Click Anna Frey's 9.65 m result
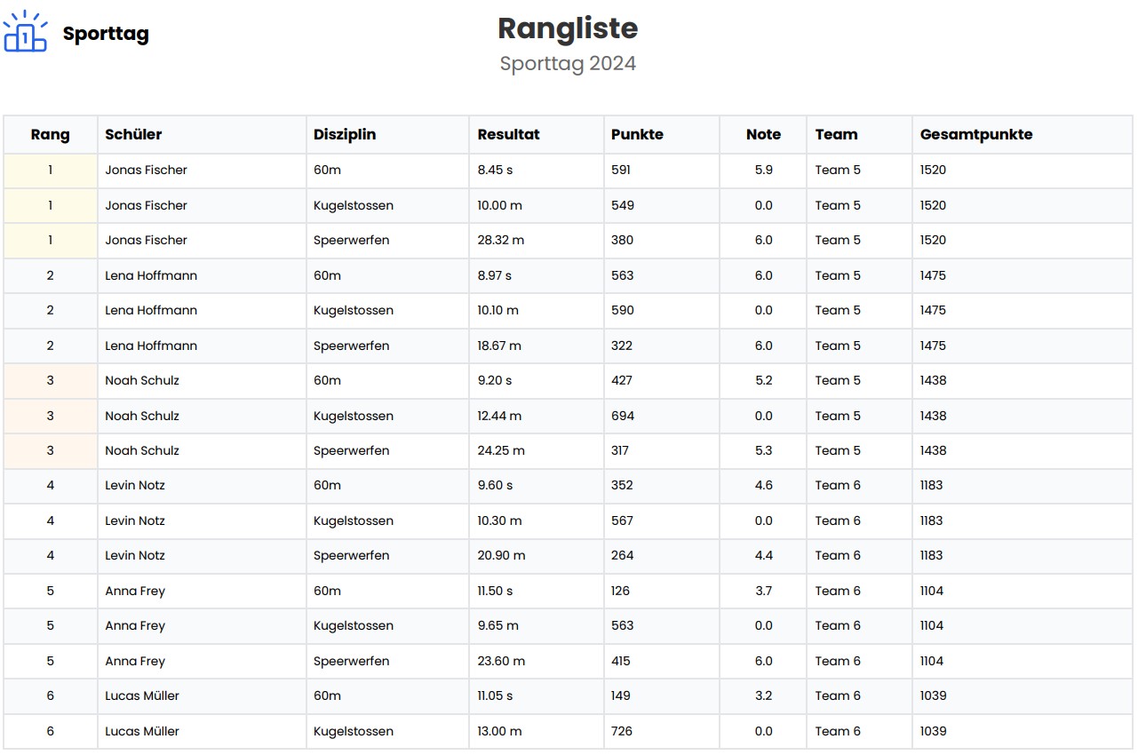 click(x=497, y=626)
